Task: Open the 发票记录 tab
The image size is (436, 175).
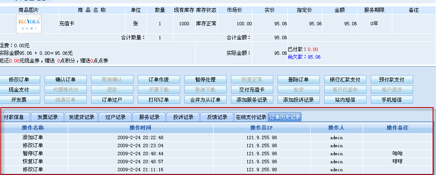Action: coord(48,117)
